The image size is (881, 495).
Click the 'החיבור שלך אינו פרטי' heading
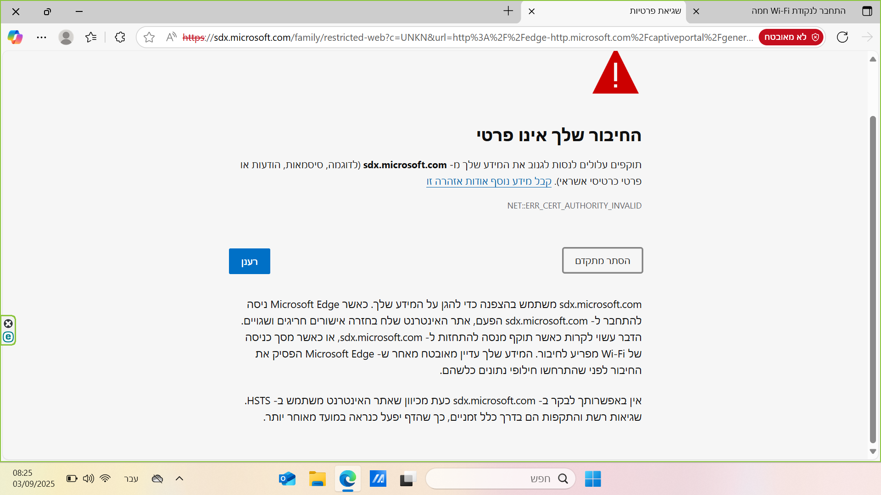click(559, 135)
